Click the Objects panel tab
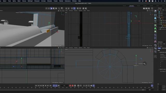The width and height of the screenshot is (166, 93). coord(160,8)
